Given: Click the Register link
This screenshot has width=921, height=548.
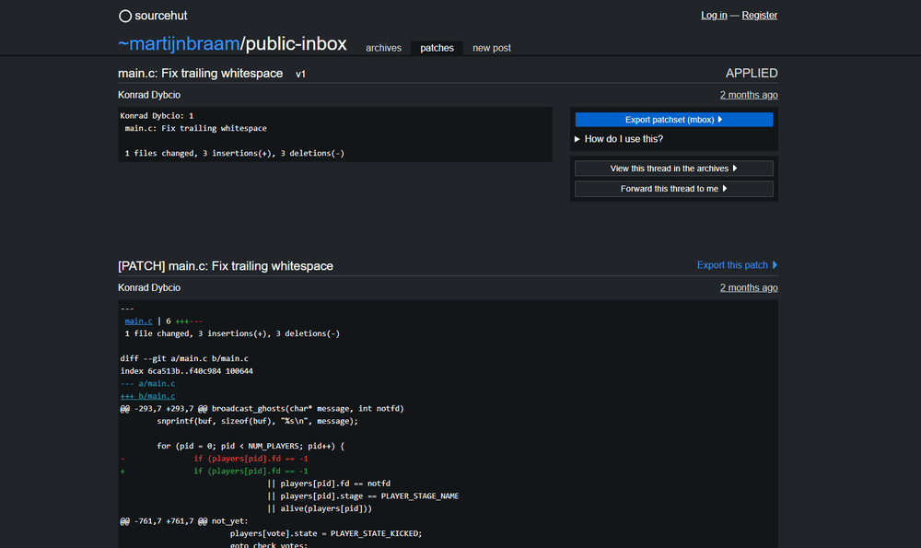Looking at the screenshot, I should point(760,16).
